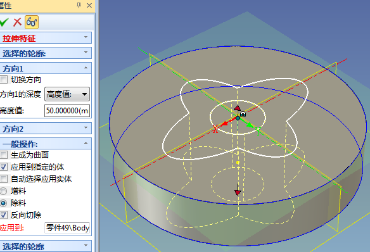This screenshot has width=370, height=252.
Task: Close the properties panel
Action: point(89,5)
